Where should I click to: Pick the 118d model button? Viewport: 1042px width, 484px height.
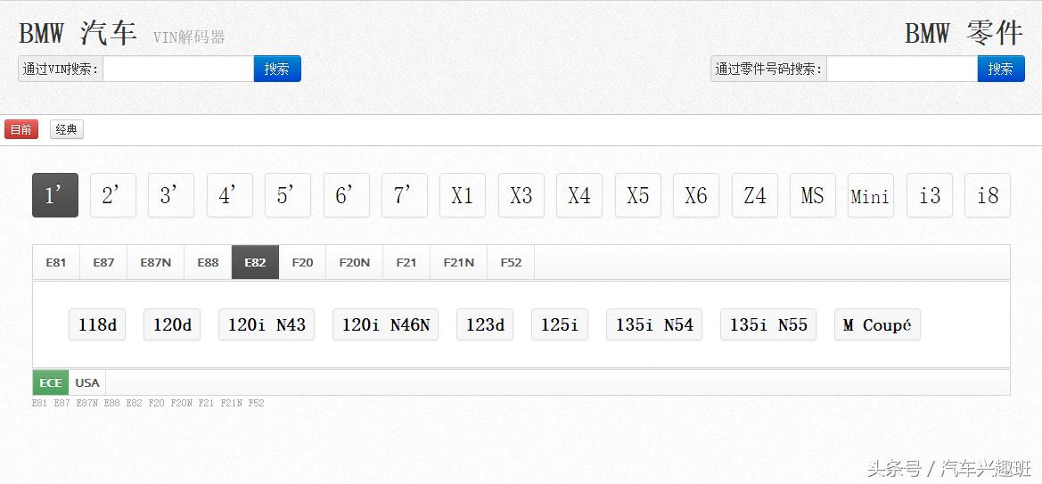pyautogui.click(x=97, y=324)
